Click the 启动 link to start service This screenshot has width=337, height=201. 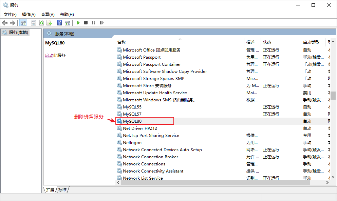point(49,55)
